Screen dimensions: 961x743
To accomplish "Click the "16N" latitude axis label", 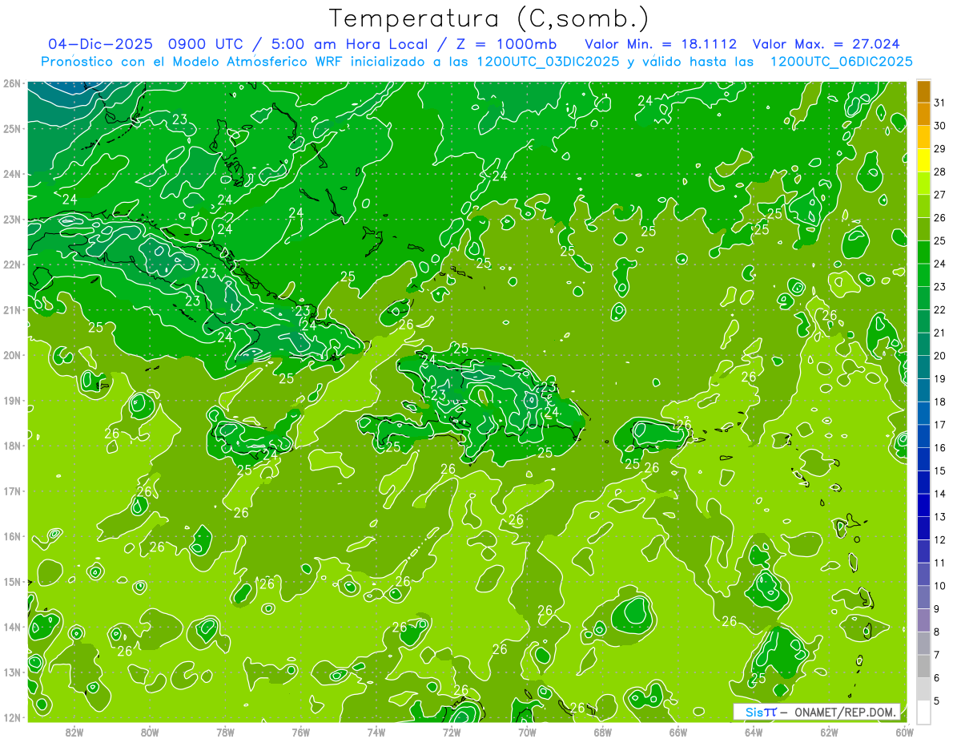I will [x=12, y=536].
